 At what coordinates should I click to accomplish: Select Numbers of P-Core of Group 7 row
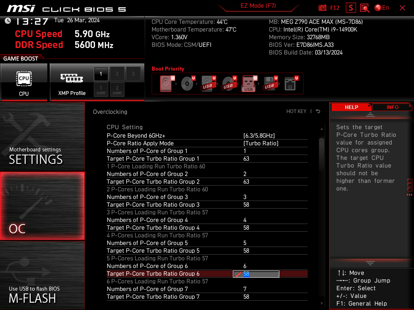coord(207,289)
